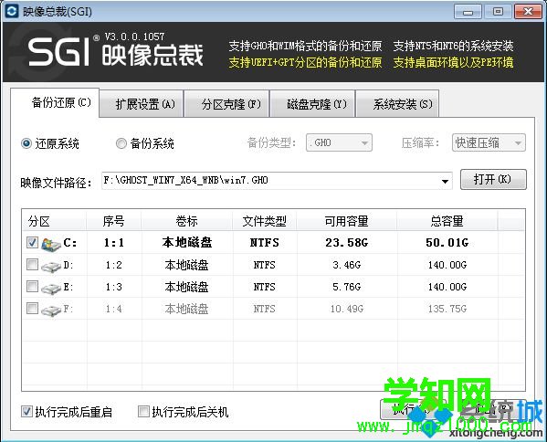Select the 50.01G total capacity cell
The width and height of the screenshot is (547, 442).
pos(447,242)
